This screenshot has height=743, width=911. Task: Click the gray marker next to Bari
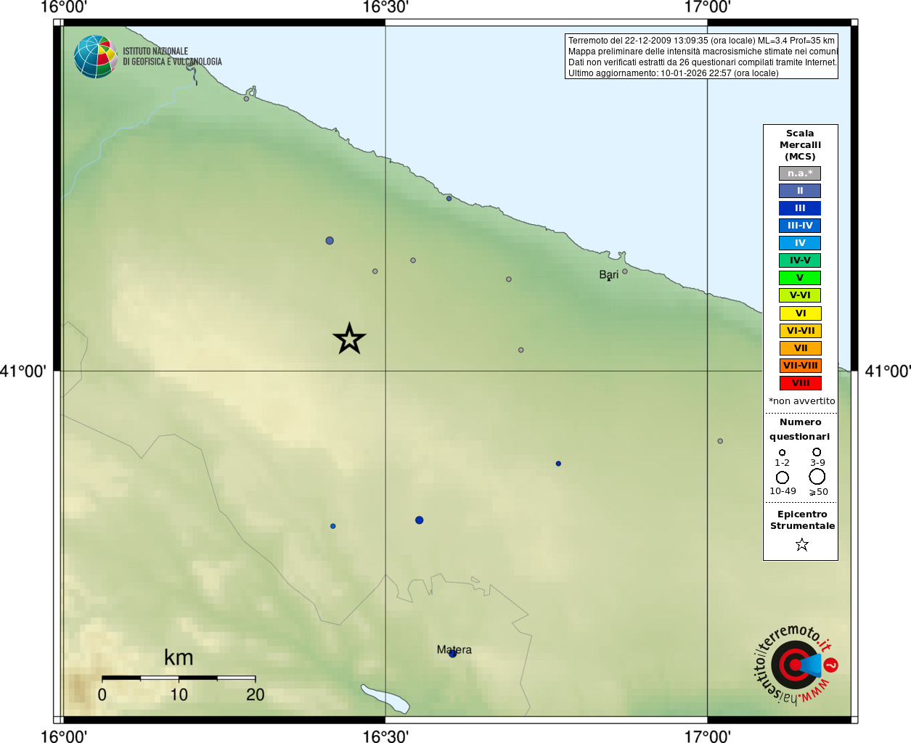pos(625,271)
